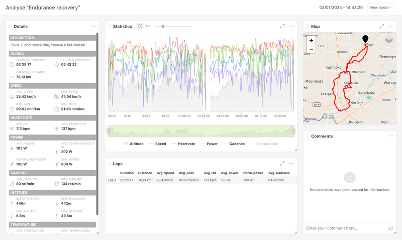This screenshot has width=402, height=240.
Task: Enable the Temperature series in chart legend
Action: click(x=264, y=144)
